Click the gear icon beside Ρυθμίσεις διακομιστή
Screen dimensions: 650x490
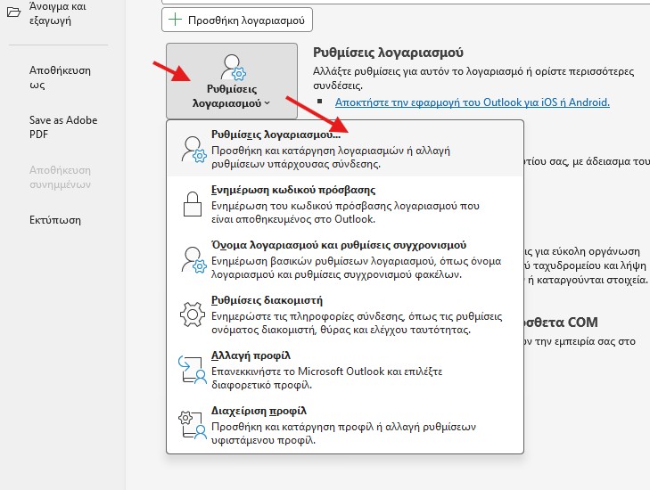[x=193, y=314]
